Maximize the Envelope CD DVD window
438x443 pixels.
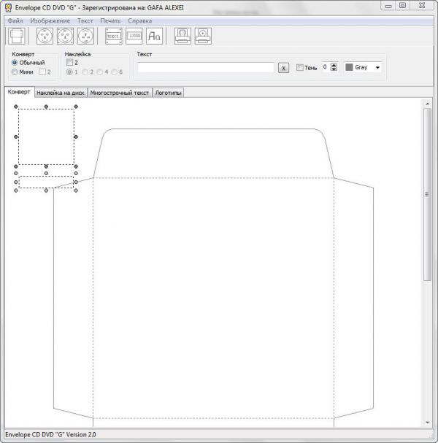pos(403,6)
